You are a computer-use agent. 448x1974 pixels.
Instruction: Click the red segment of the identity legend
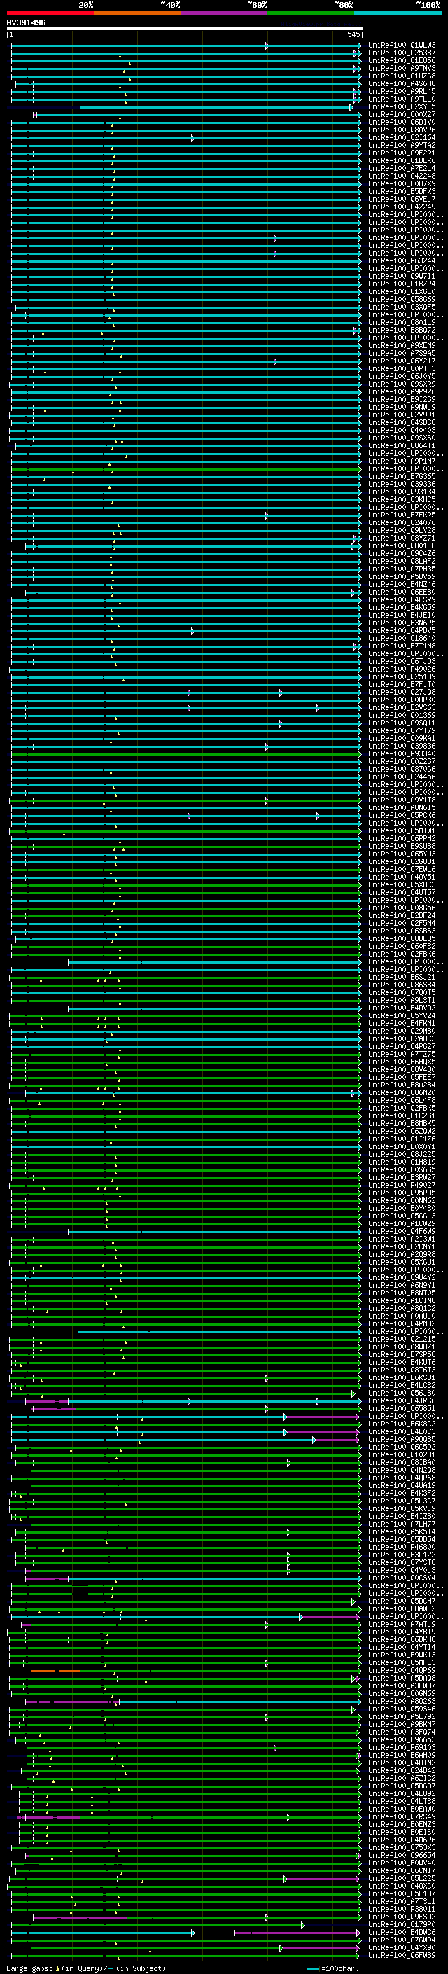click(50, 13)
